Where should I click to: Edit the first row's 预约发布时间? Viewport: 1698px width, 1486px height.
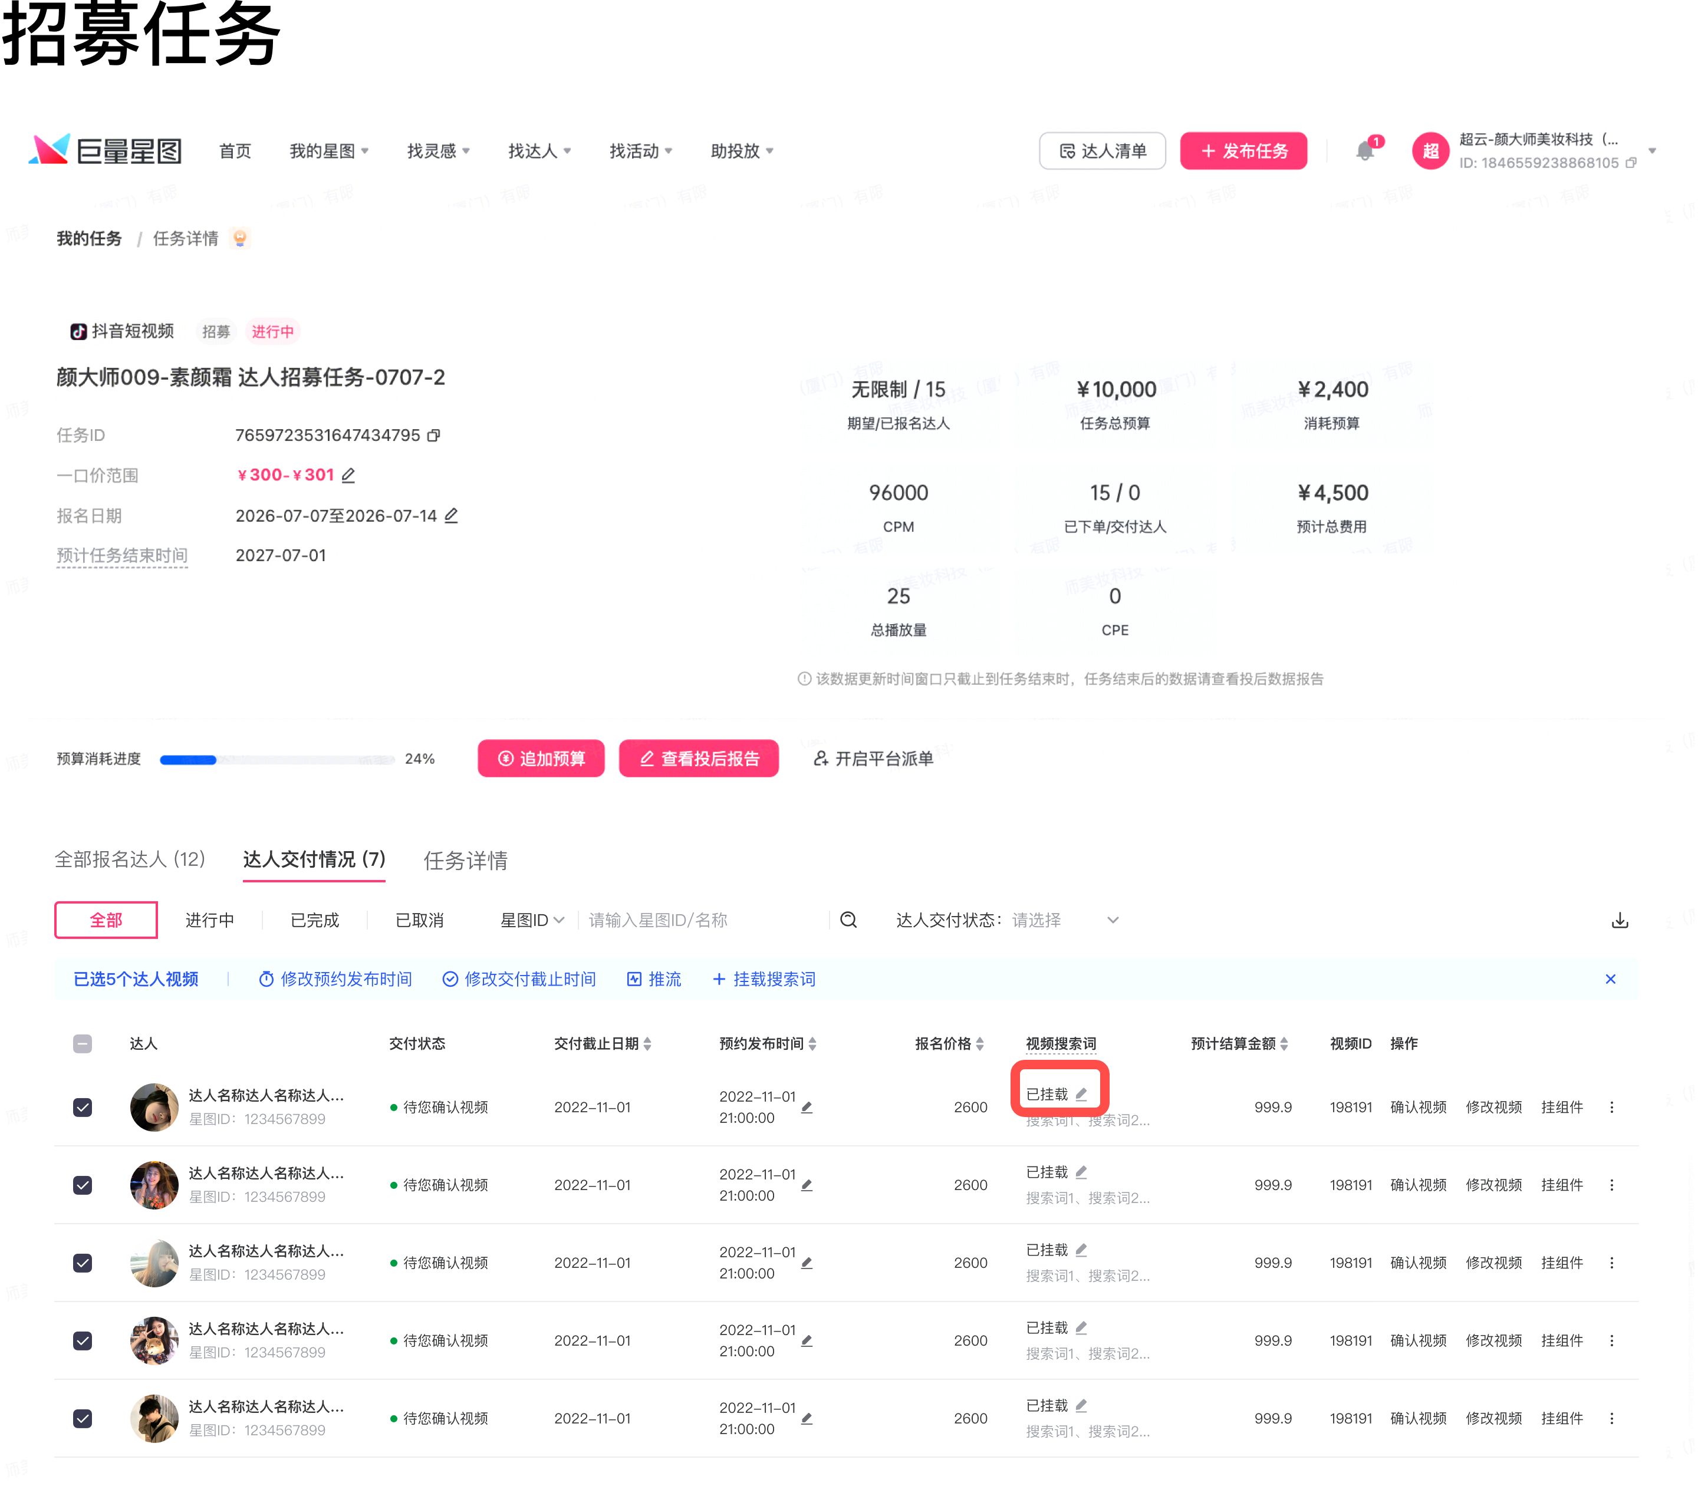pyautogui.click(x=807, y=1107)
